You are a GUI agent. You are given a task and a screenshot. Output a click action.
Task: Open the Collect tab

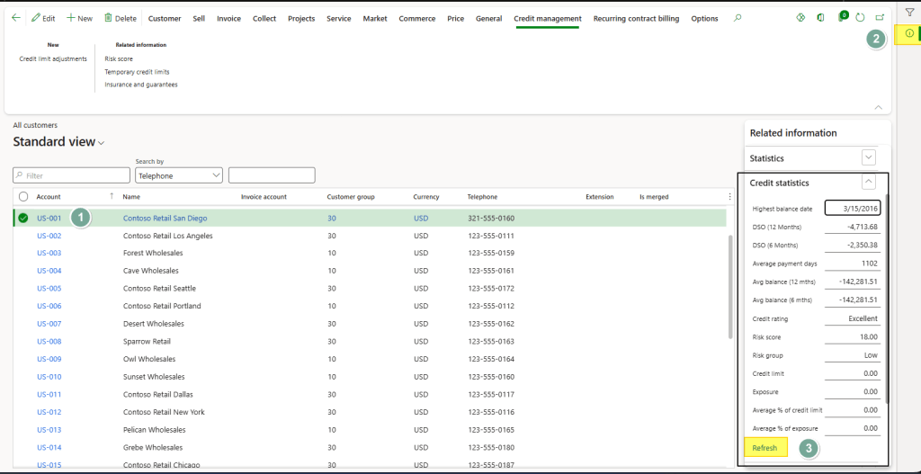[264, 18]
